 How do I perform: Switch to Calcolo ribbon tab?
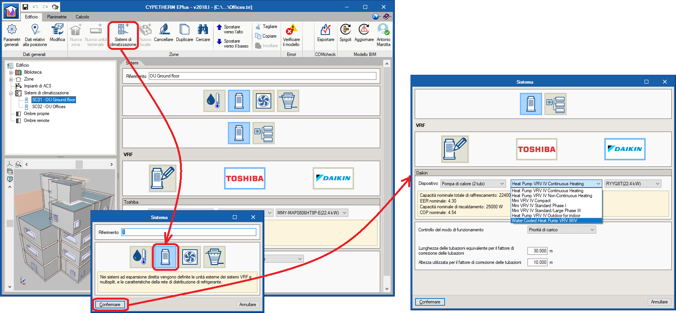[82, 17]
